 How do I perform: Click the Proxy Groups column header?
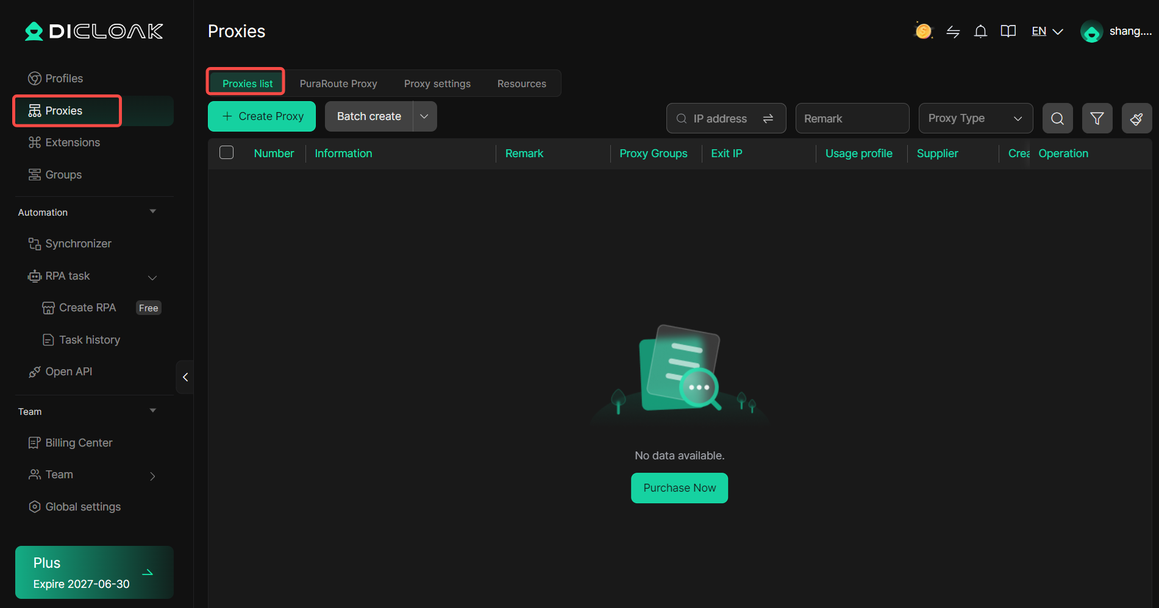coord(653,154)
